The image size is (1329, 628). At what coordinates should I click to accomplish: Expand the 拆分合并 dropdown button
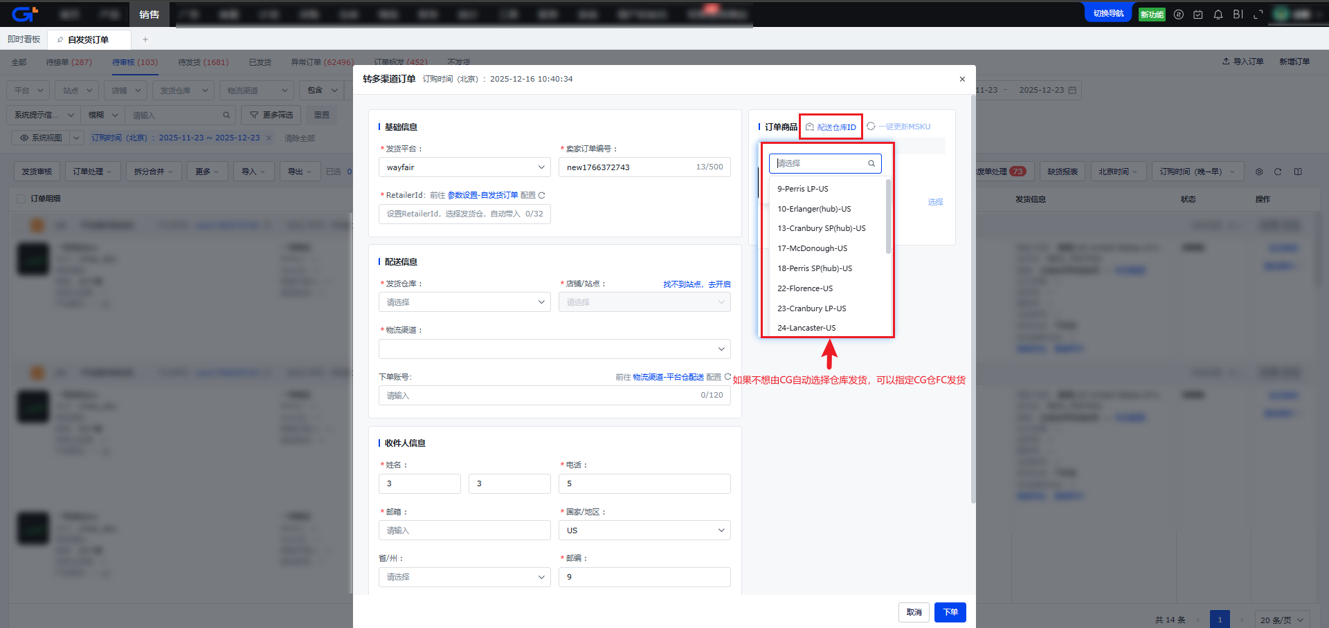(154, 172)
